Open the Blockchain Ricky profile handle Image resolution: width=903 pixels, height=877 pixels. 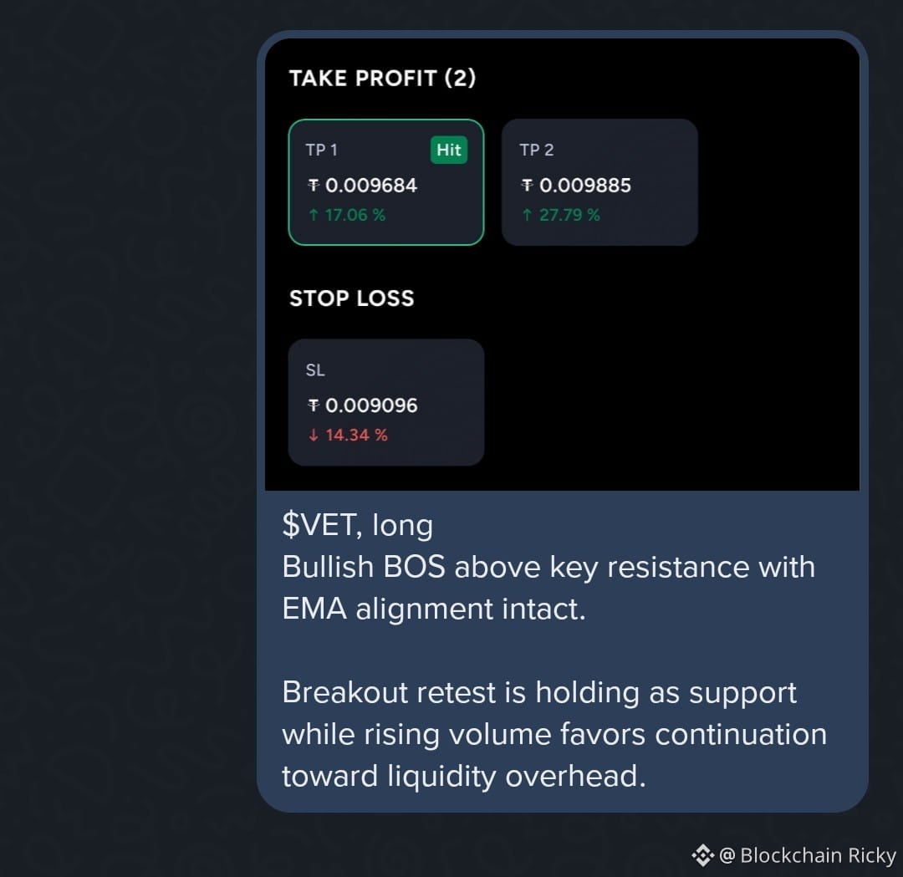pos(808,855)
